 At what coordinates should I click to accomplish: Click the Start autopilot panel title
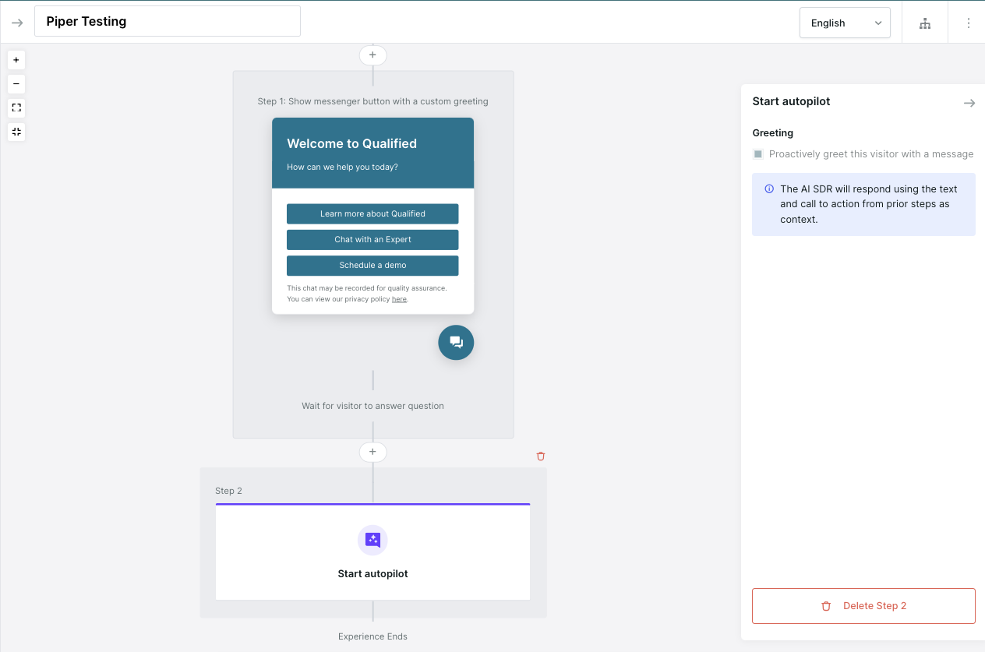click(791, 101)
